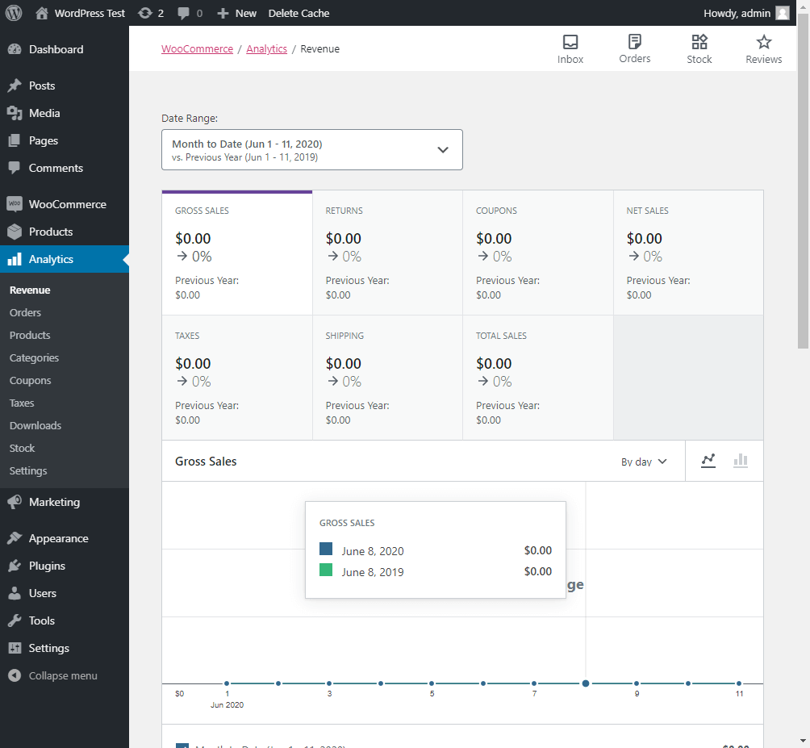Switch to line chart view
810x748 pixels.
(x=708, y=461)
